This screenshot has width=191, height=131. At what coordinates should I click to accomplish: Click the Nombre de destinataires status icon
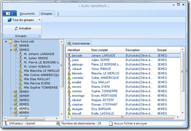click(x=58, y=123)
